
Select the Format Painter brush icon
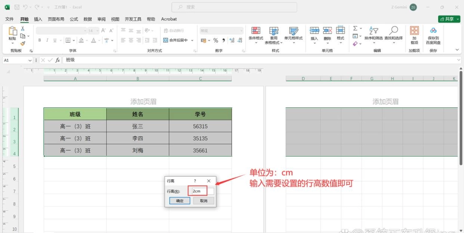23,43
